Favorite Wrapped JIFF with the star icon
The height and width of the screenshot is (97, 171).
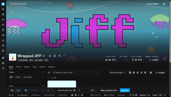pos(44,56)
